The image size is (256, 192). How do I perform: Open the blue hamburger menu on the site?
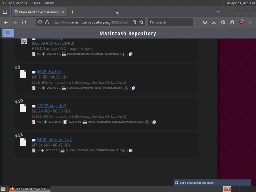(8, 33)
